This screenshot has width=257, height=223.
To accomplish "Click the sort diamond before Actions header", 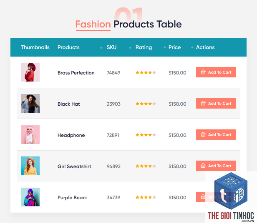I will point(192,47).
